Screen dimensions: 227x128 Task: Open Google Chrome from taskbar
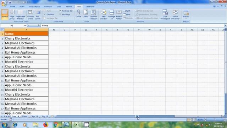[x=56, y=125]
